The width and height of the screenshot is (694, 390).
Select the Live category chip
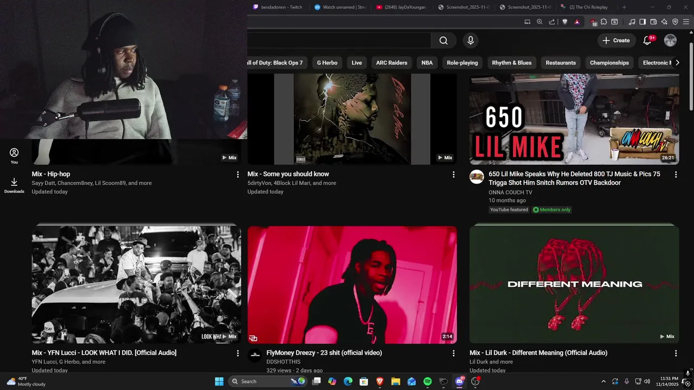click(x=357, y=63)
